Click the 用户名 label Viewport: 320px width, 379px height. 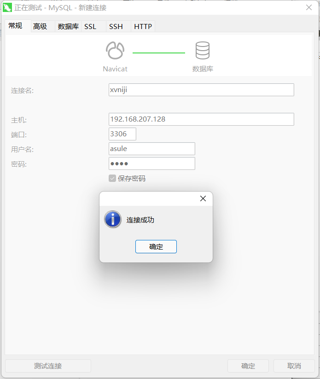click(22, 150)
